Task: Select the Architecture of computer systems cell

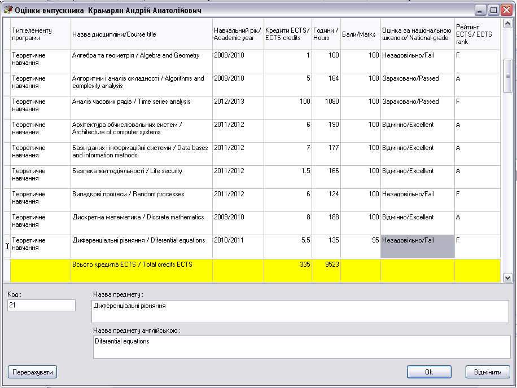Action: click(142, 131)
